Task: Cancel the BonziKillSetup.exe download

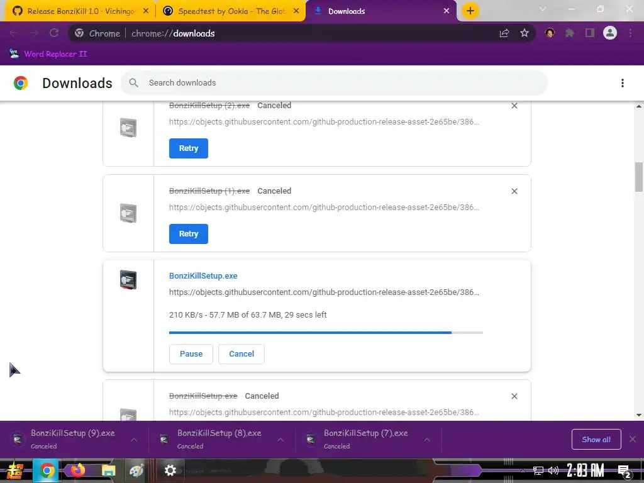Action: [241, 354]
